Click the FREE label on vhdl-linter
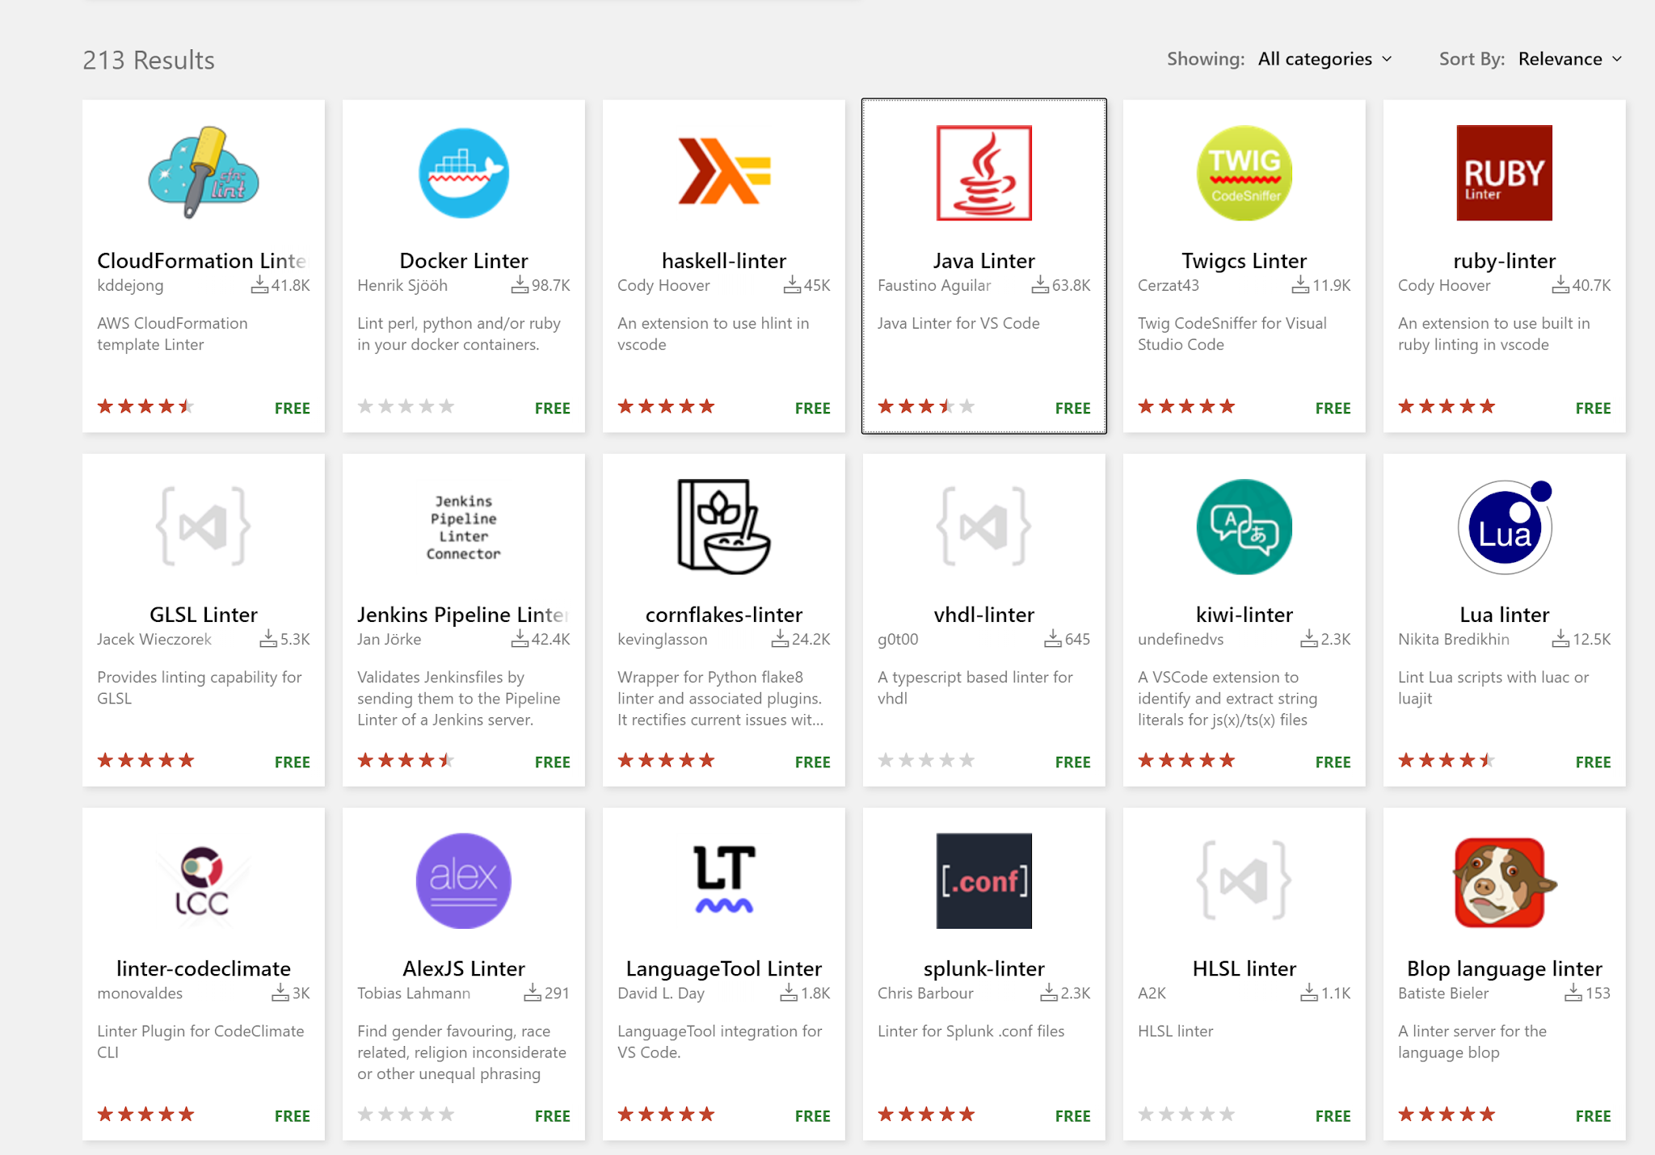Screen dimensions: 1655x1155 [x=1072, y=762]
